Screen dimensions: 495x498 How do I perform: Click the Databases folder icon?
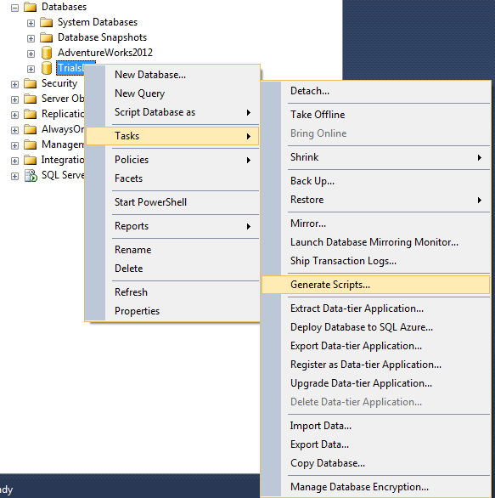[31, 7]
